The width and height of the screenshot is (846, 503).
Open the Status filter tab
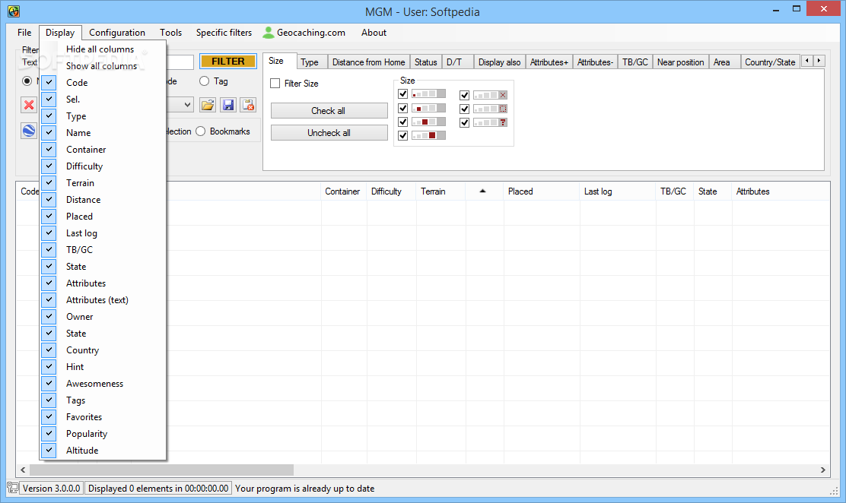tap(426, 62)
